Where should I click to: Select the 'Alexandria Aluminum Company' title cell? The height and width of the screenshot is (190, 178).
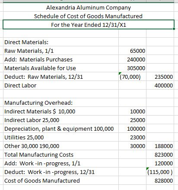(x=89, y=7)
